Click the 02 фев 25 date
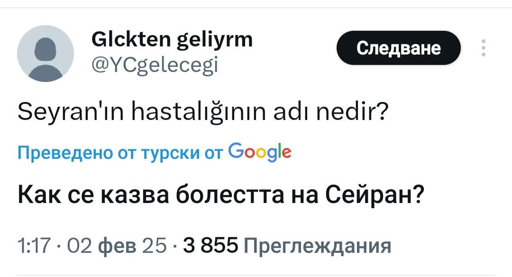Image resolution: width=512 pixels, height=277 pixels. [117, 245]
